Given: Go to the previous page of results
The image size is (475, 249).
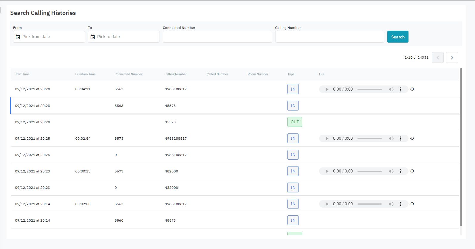Looking at the screenshot, I should point(437,57).
